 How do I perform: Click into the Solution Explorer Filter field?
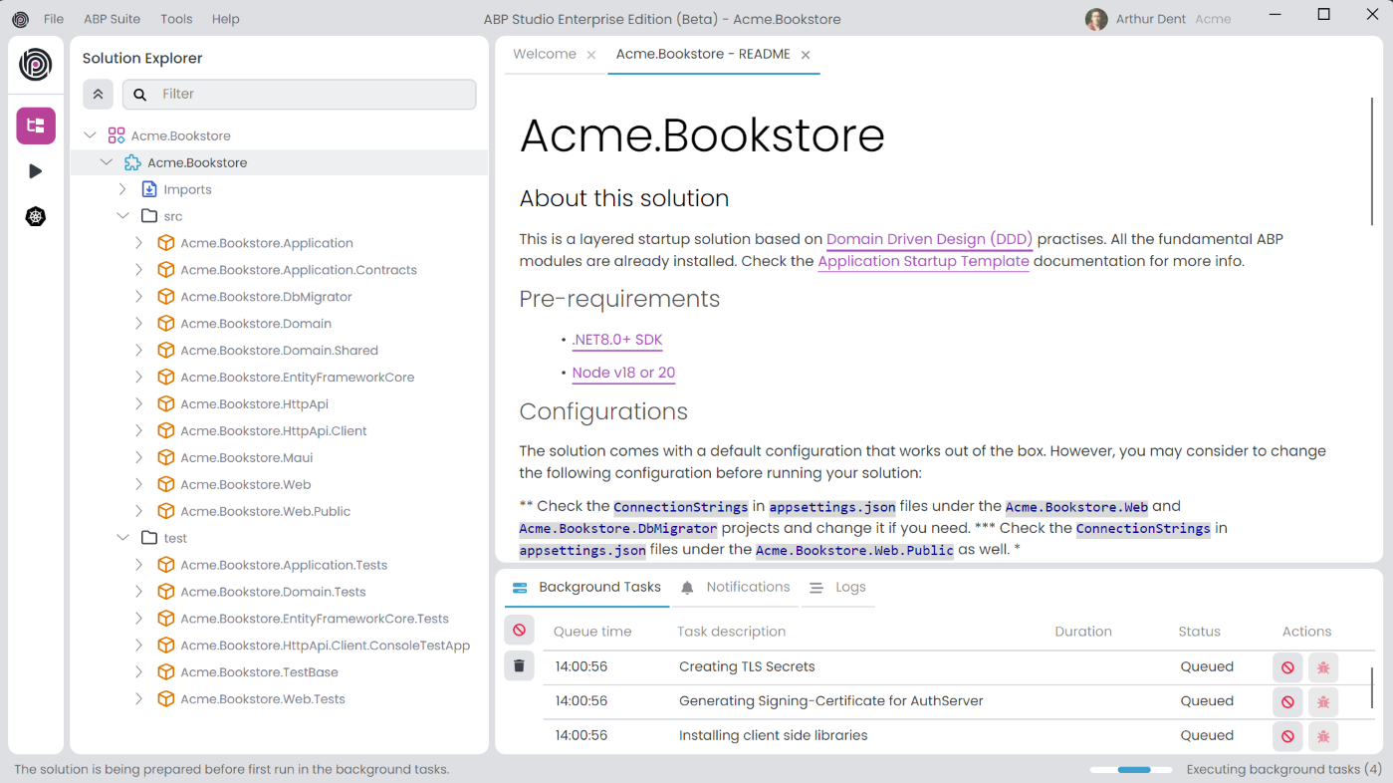click(299, 95)
